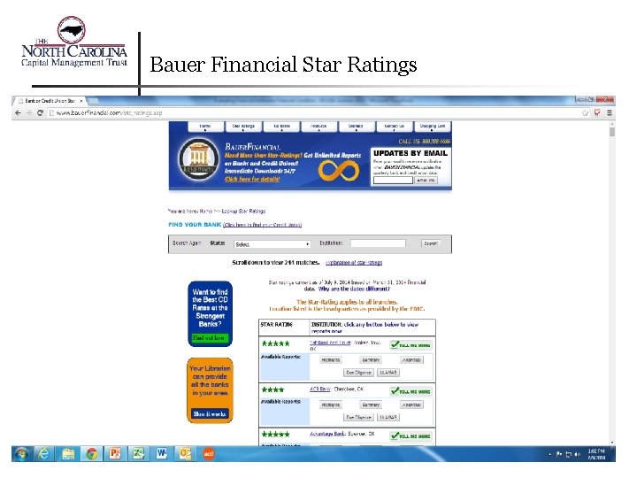
Task: Reload the page with the refresh icon
Action: click(40, 114)
